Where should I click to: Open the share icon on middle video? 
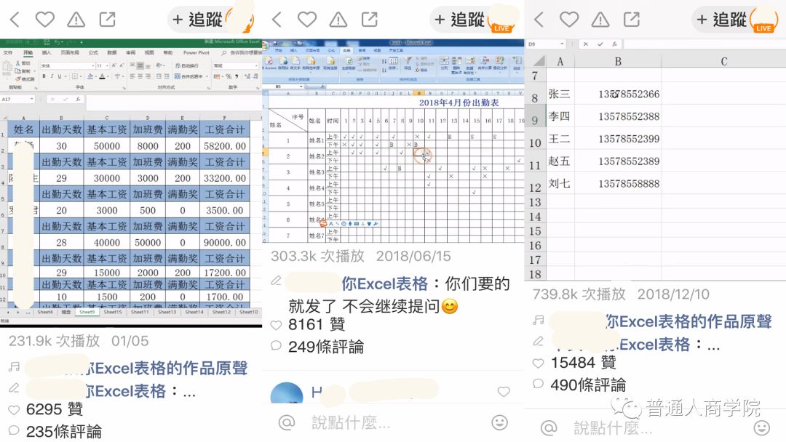tap(370, 20)
